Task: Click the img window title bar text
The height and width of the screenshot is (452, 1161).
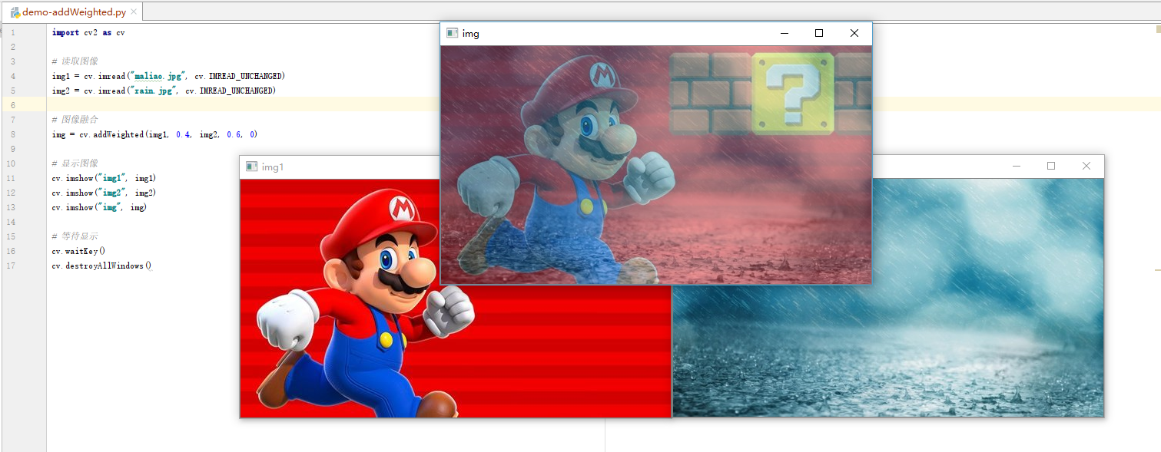Action: (x=470, y=34)
